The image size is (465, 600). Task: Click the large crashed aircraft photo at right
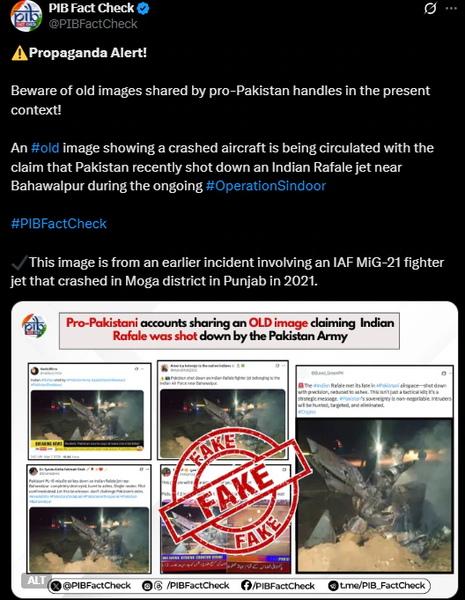tap(374, 495)
